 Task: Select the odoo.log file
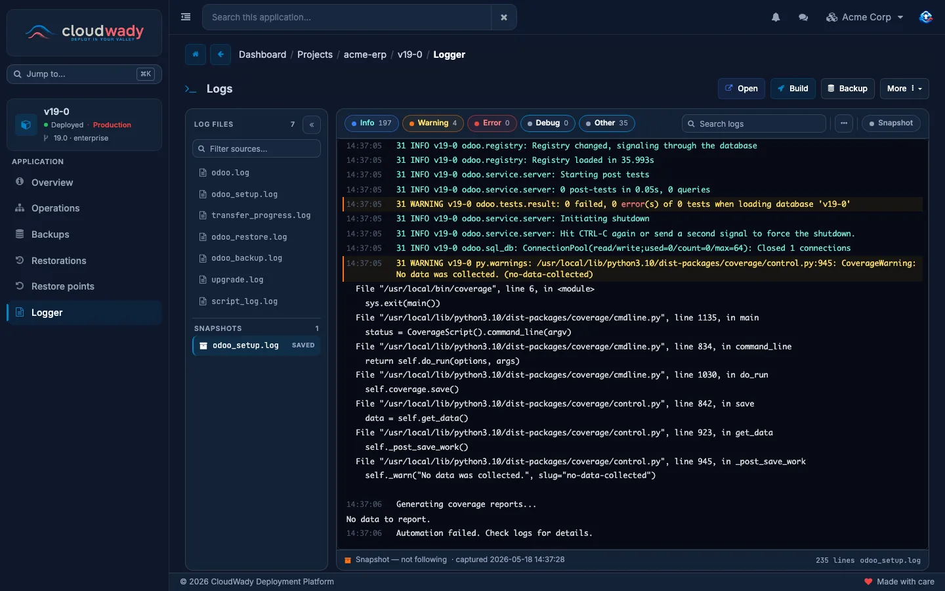[257, 173]
